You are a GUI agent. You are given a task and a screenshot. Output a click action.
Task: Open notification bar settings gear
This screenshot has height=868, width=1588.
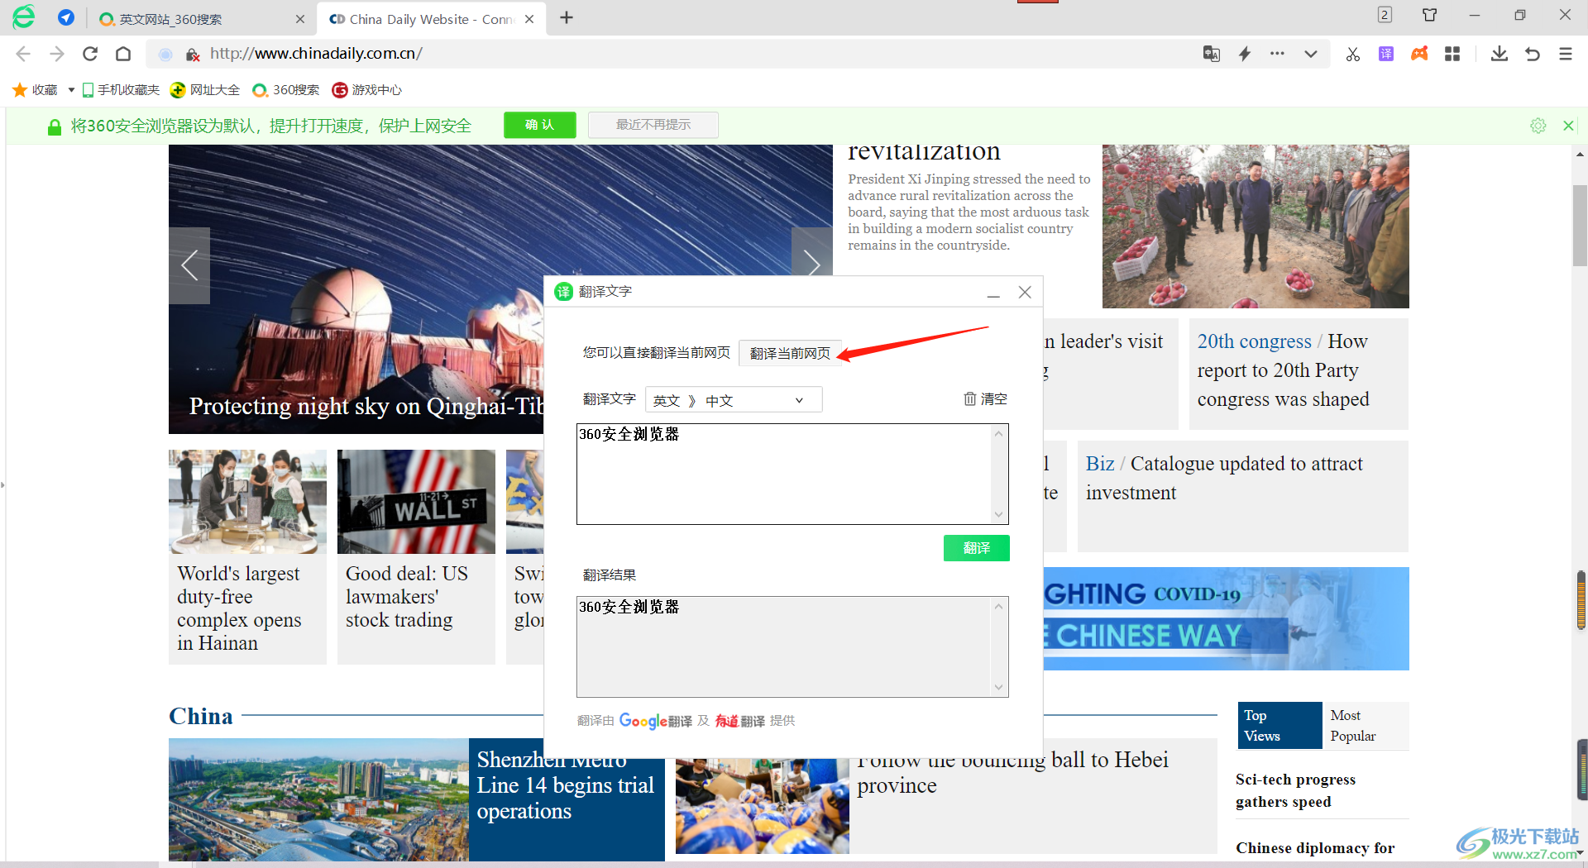click(x=1538, y=126)
